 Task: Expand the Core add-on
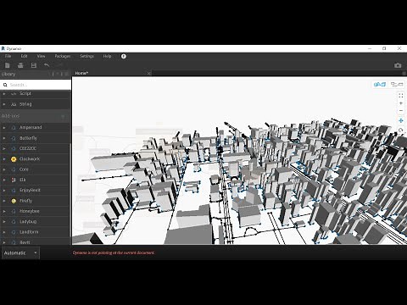[4, 169]
